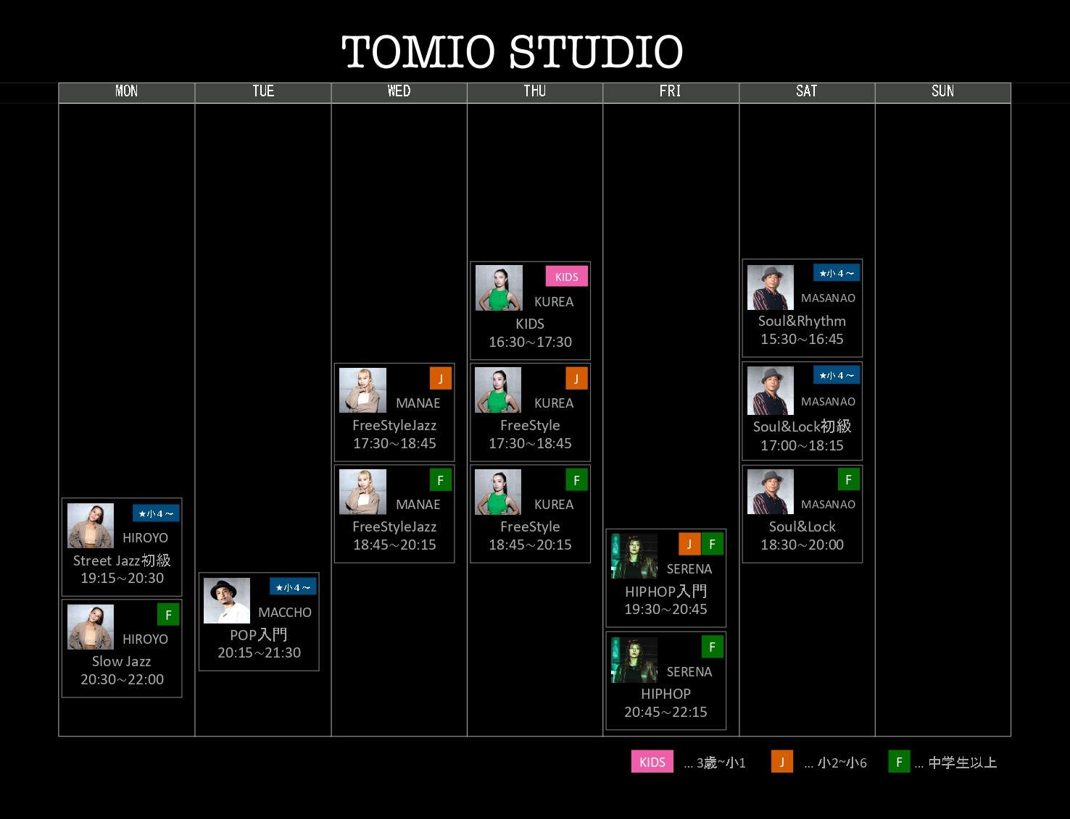This screenshot has height=819, width=1070.
Task: Select the SUN column header
Action: [x=942, y=91]
